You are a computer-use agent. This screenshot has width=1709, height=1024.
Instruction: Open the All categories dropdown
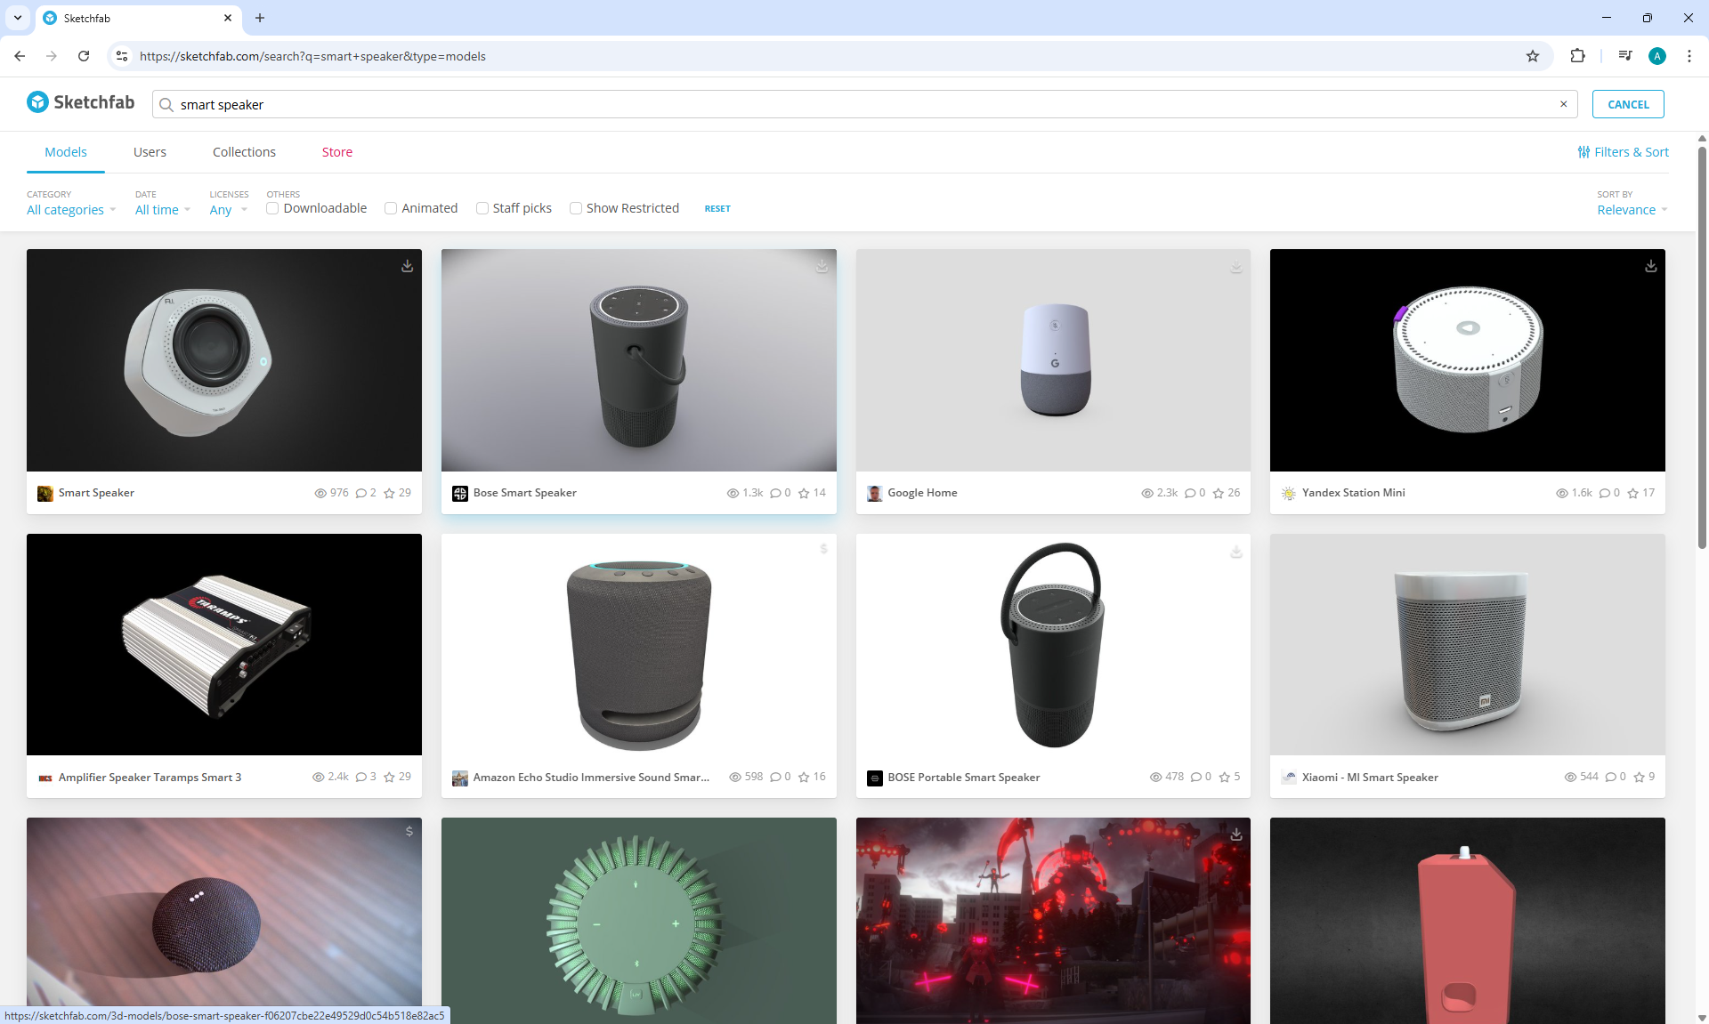click(x=71, y=210)
